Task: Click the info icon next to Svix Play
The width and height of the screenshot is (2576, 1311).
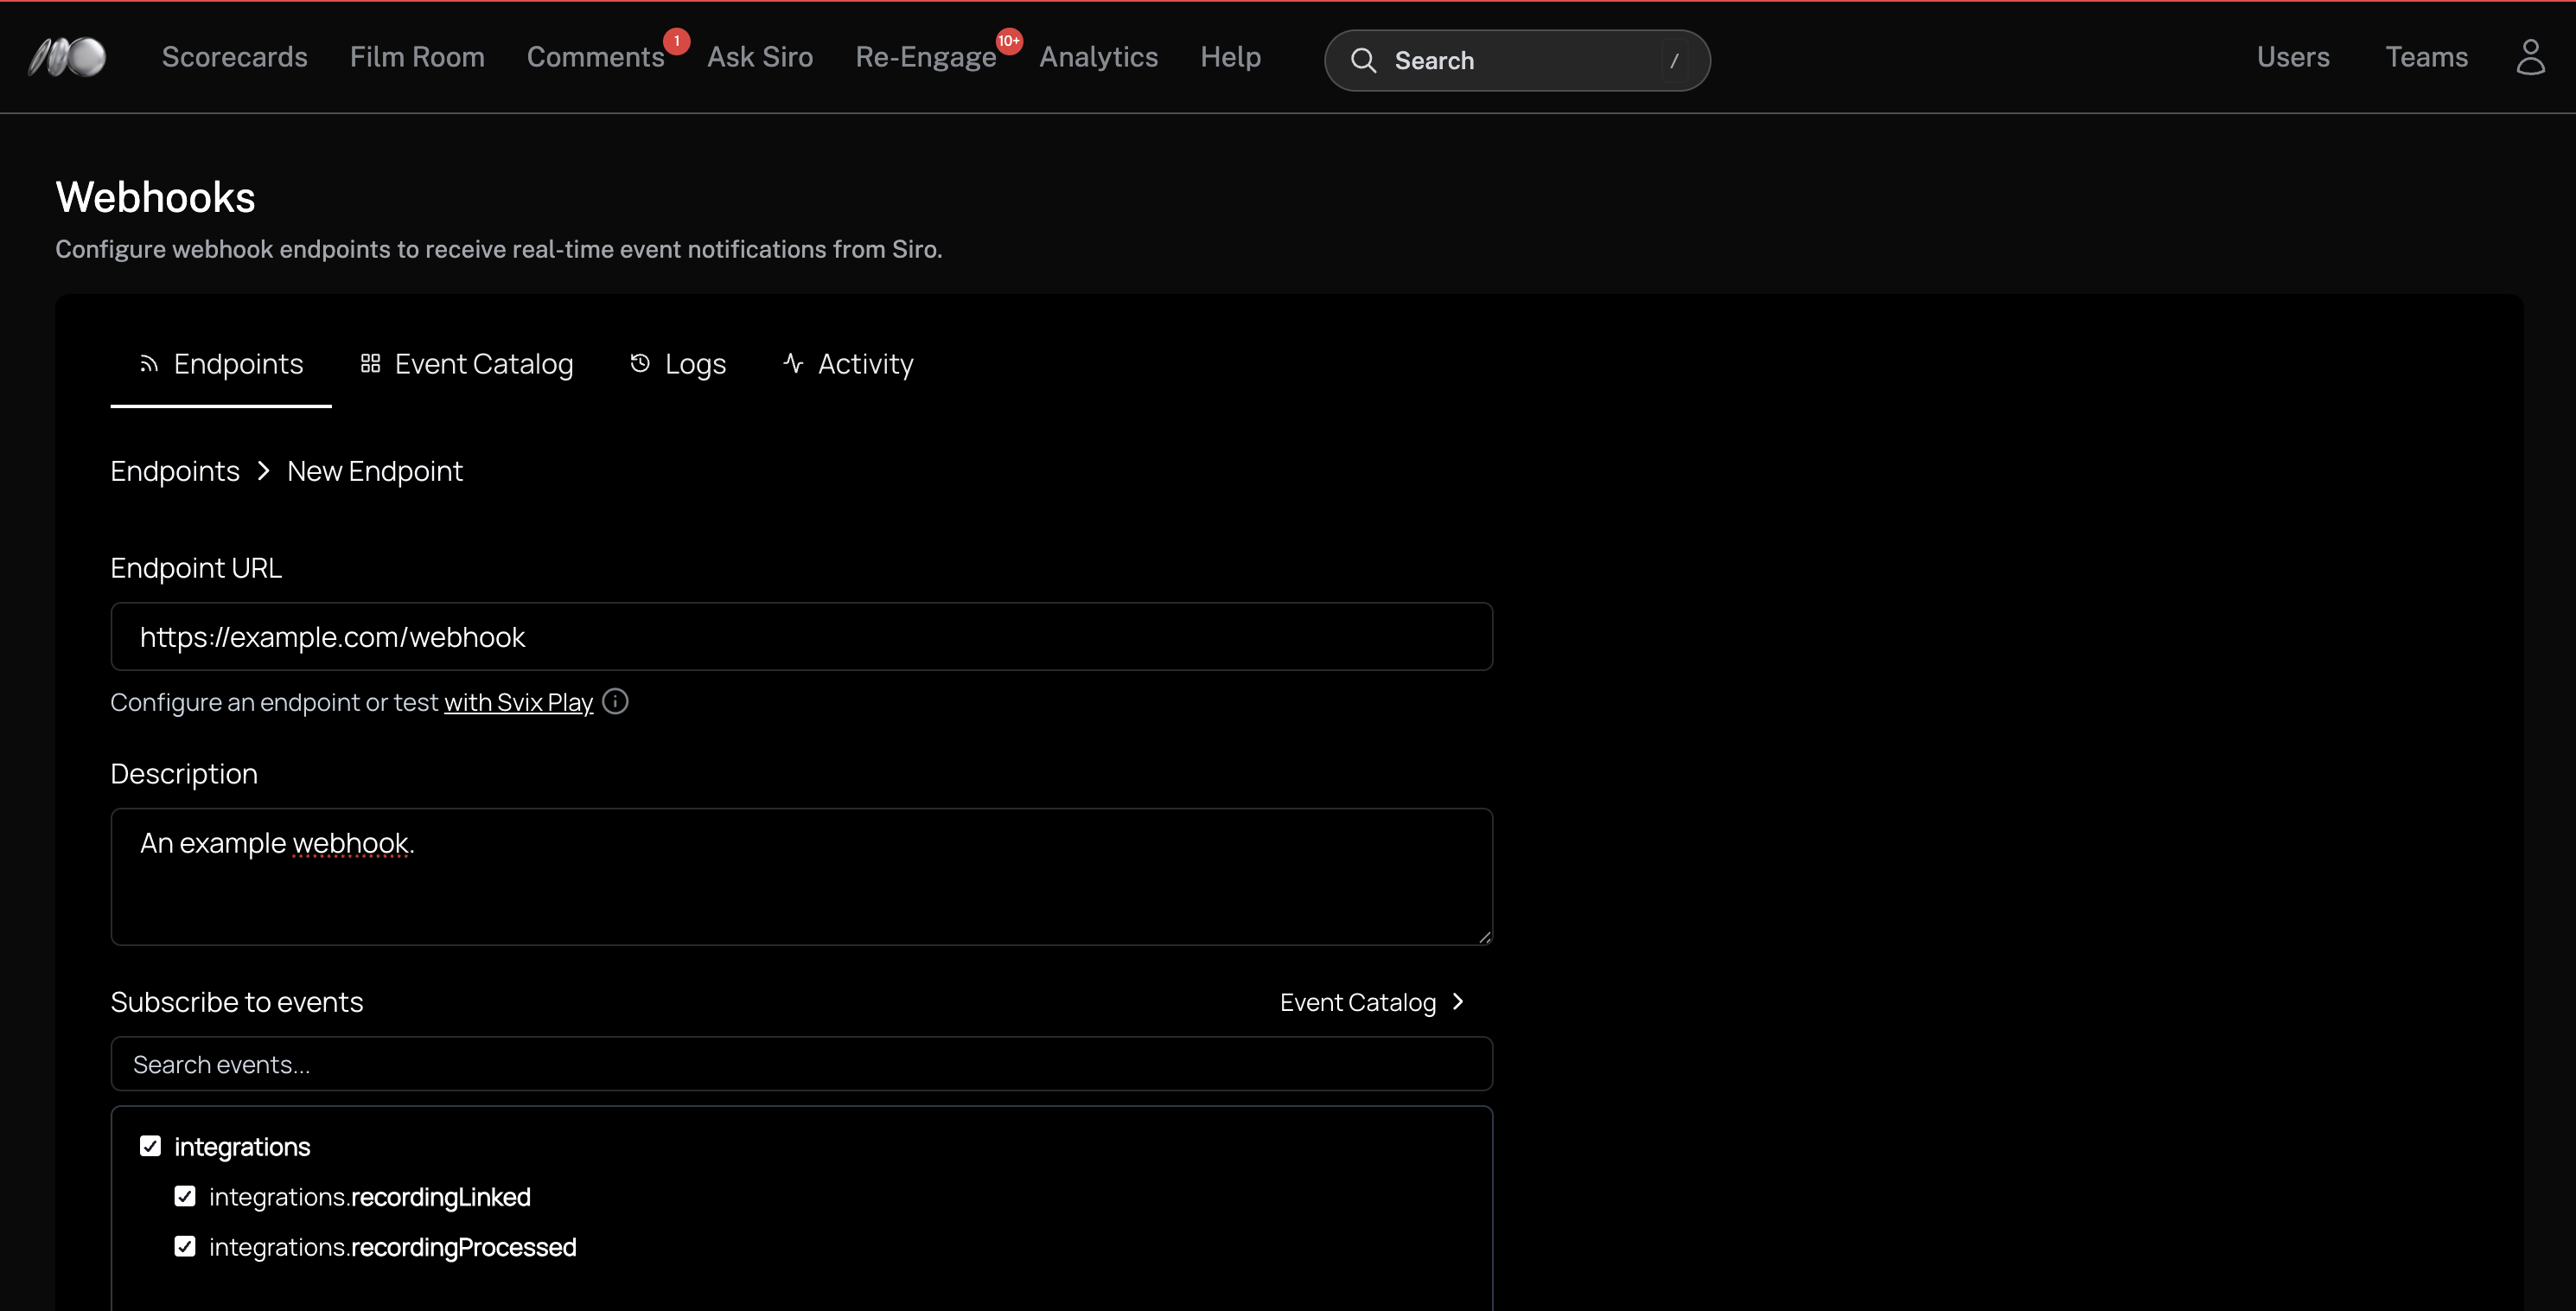Action: (x=616, y=701)
